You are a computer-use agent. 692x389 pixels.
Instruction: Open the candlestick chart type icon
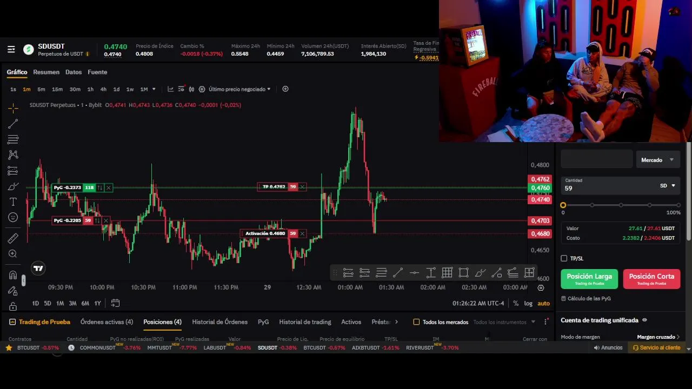[191, 89]
